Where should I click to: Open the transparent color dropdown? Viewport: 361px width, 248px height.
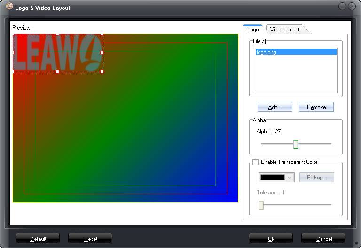coord(290,178)
